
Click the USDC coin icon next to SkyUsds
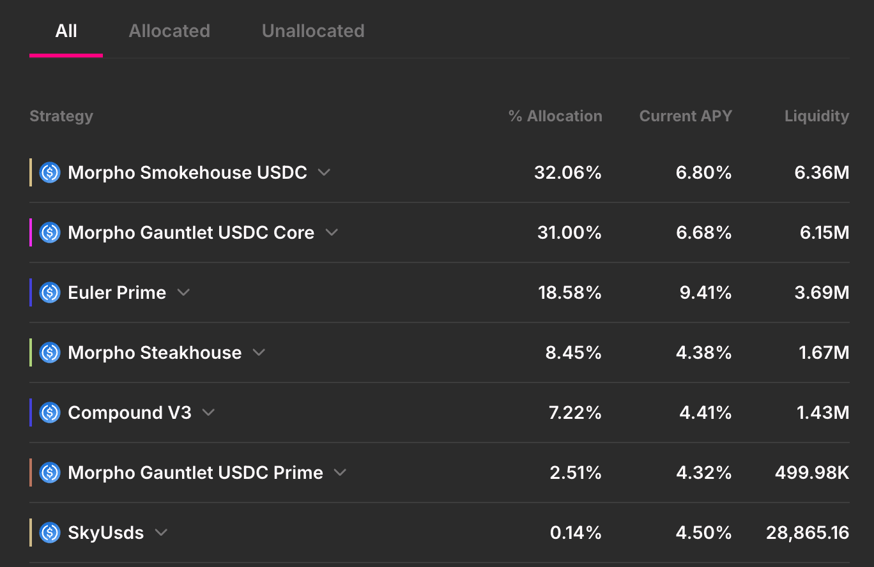pos(50,533)
